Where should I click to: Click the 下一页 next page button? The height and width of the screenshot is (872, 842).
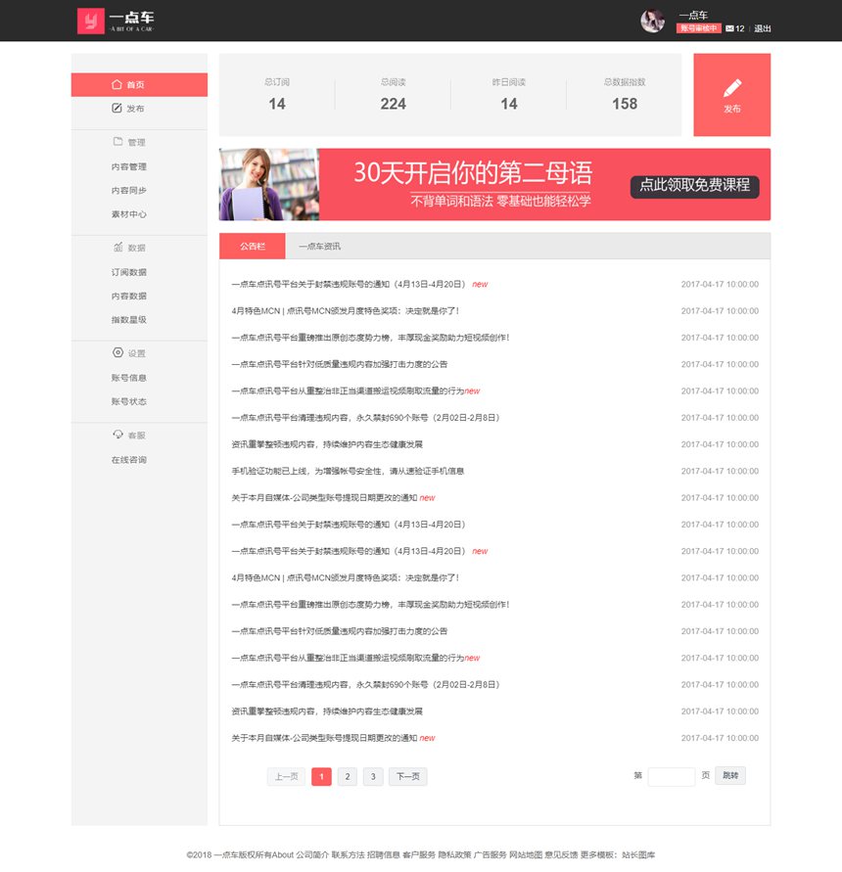(x=407, y=777)
